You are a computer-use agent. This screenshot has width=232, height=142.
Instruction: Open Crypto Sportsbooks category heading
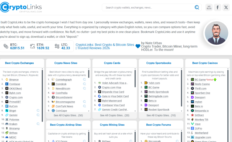159,63
